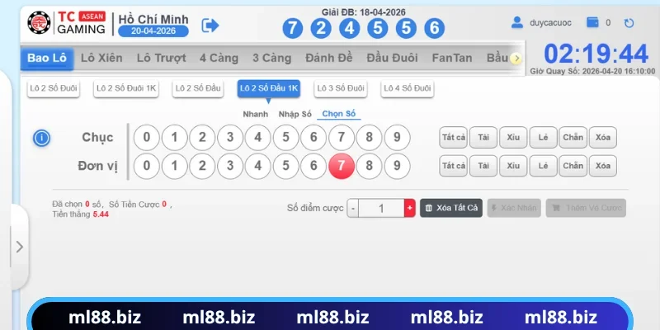The height and width of the screenshot is (330, 660).
Task: Click the Xóa Tất Cả trash button
Action: pos(451,209)
